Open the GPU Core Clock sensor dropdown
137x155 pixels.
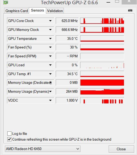pyautogui.click(x=50, y=21)
